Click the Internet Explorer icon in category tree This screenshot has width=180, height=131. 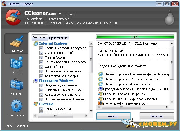pos(36,43)
